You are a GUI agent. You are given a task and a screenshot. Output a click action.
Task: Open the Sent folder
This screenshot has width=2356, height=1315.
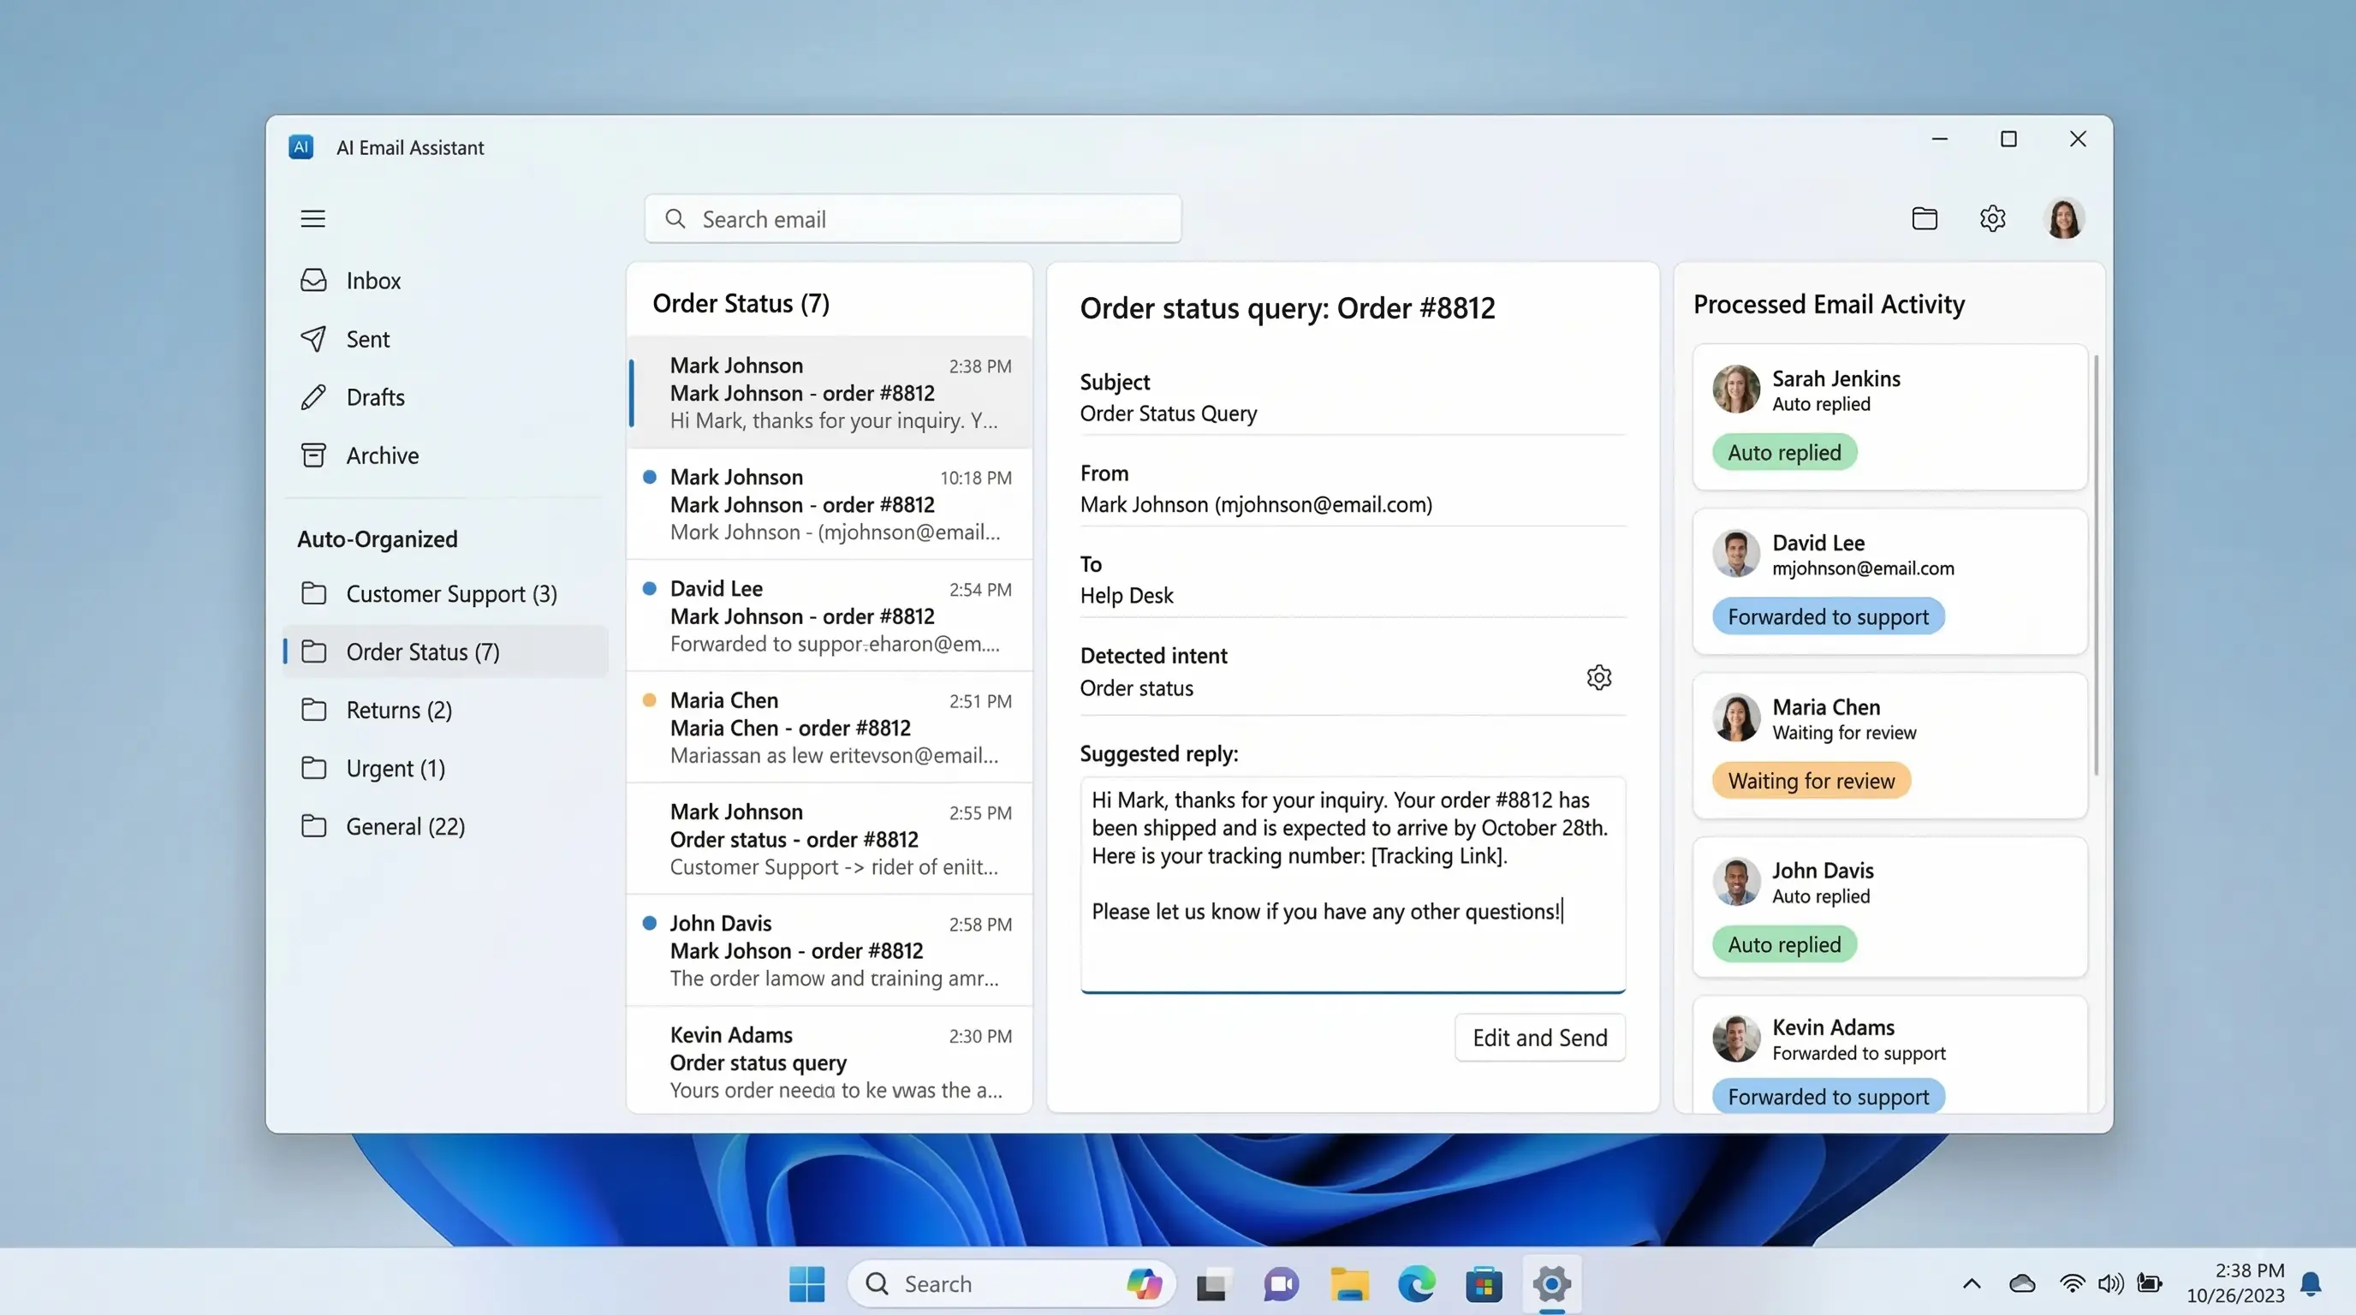[367, 338]
